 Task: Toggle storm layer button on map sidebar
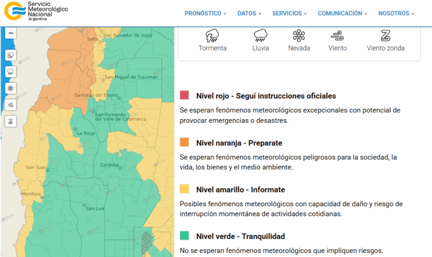[11, 55]
